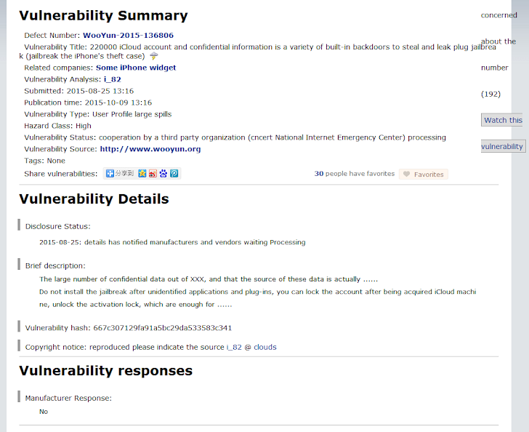The width and height of the screenshot is (529, 432).
Task: Share via the Baidu paw icon
Action: [x=163, y=174]
